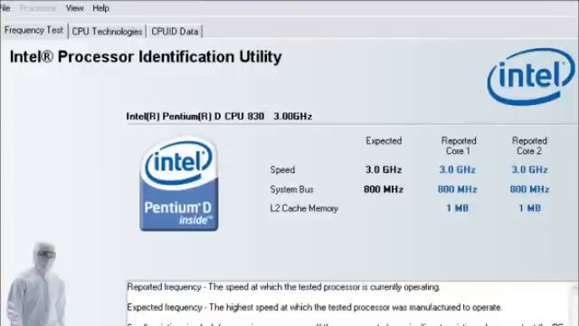Open the File menu
Image resolution: width=579 pixels, height=326 pixels.
[x=5, y=8]
